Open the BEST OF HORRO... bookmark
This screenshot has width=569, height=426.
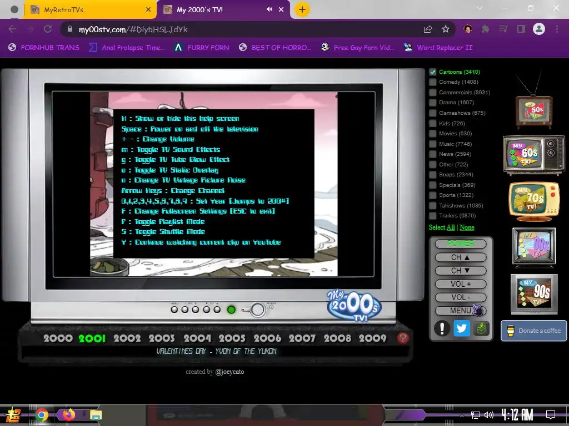tap(274, 48)
